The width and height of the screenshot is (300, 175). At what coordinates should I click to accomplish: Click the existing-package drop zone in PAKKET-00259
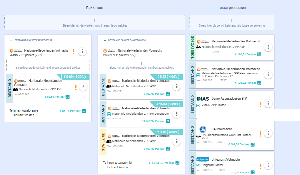[x=48, y=65]
